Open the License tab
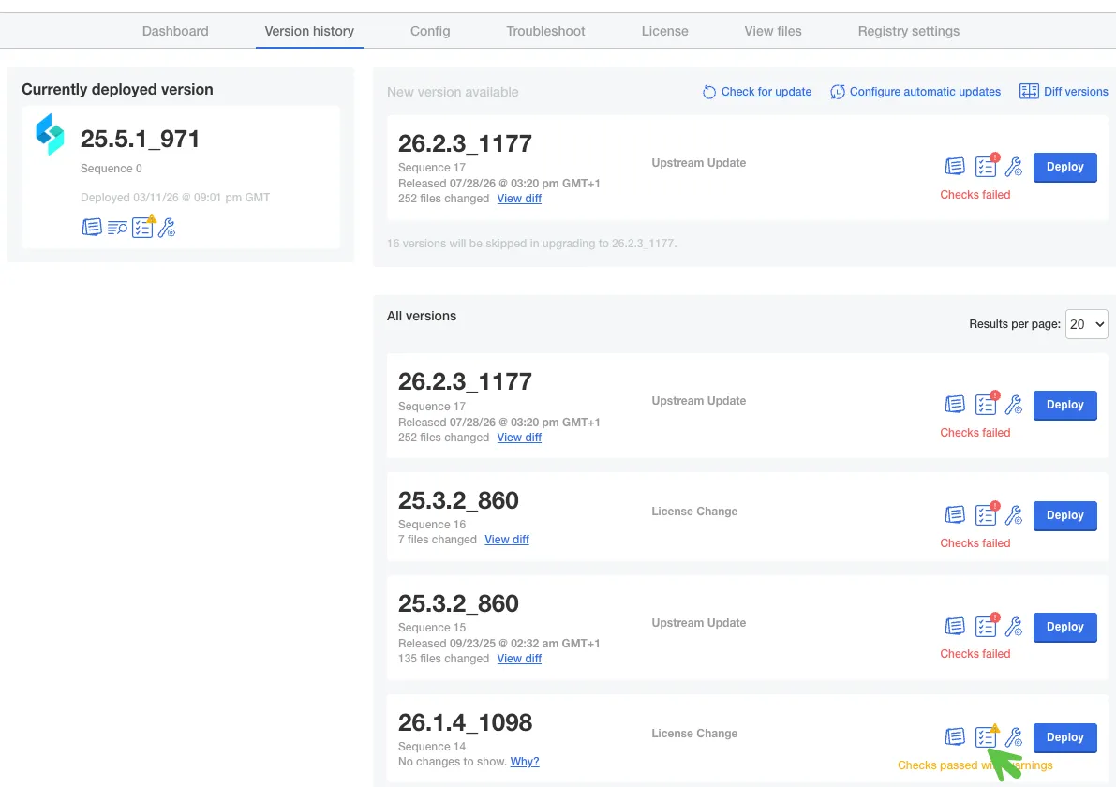Image resolution: width=1116 pixels, height=787 pixels. pos(664,31)
